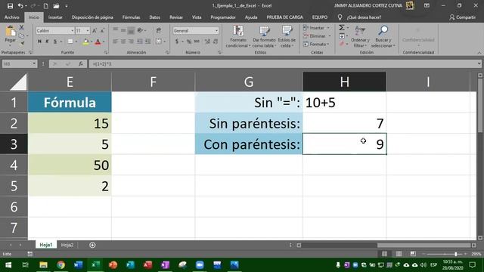Image resolution: width=484 pixels, height=272 pixels.
Task: Save the workbook from quick access toolbar
Action: coord(10,6)
